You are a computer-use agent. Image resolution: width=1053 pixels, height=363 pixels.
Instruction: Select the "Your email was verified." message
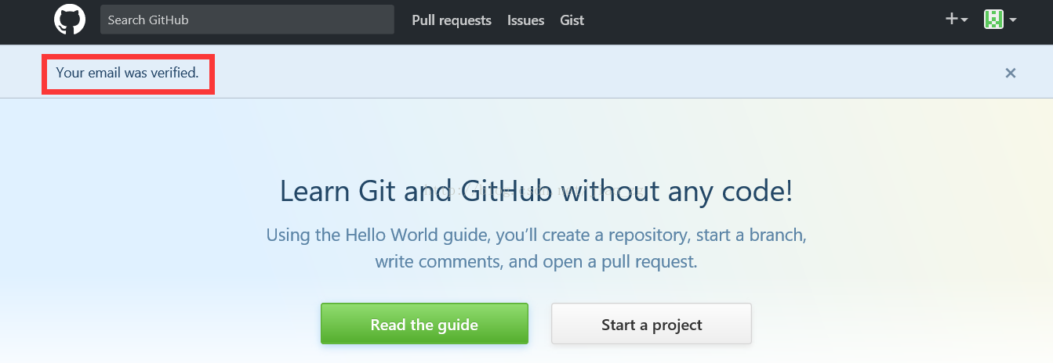click(x=127, y=73)
